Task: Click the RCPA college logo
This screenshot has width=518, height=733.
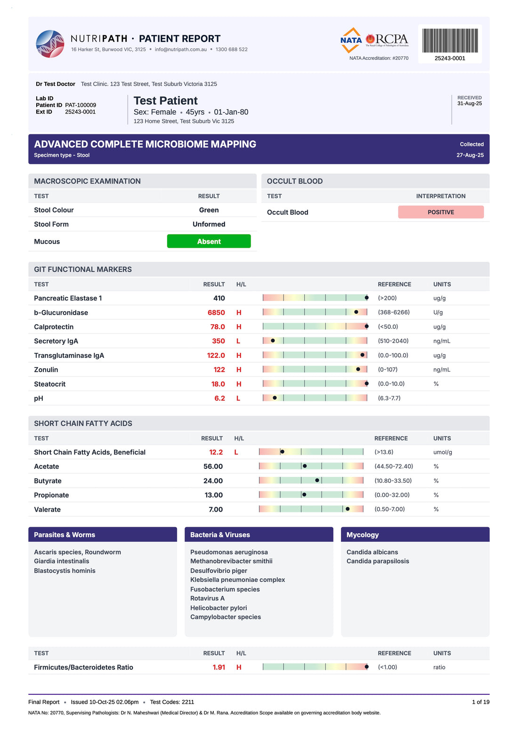Action: click(387, 40)
